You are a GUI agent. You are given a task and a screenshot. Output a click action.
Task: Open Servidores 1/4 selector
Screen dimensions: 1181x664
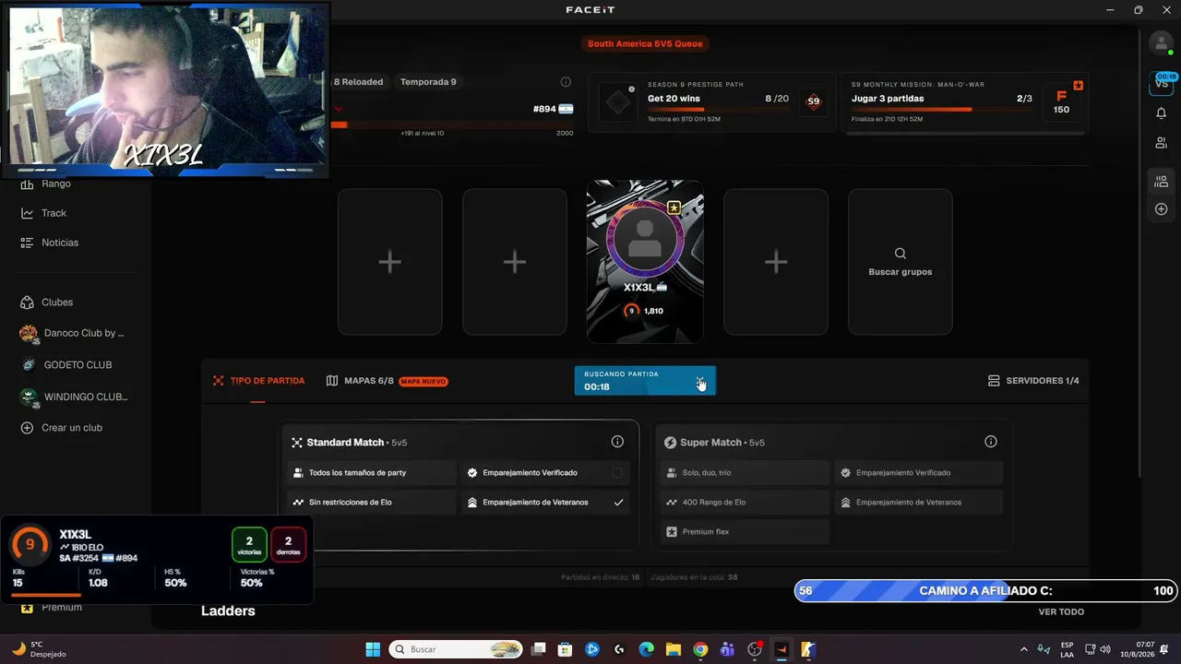coord(1033,381)
